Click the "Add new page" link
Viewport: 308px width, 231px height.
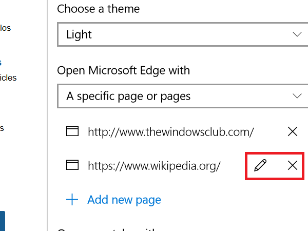point(124,200)
